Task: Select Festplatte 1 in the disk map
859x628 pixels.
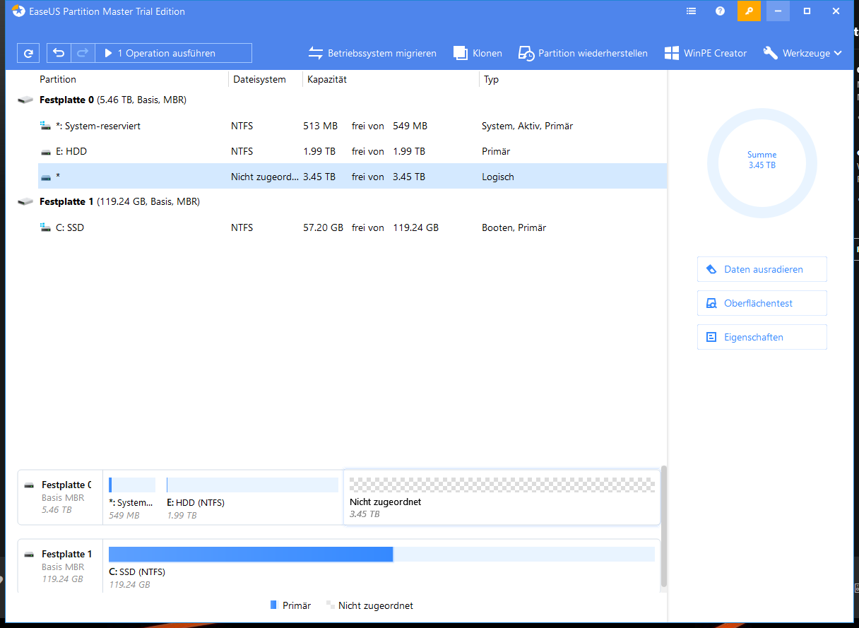Action: pos(60,567)
